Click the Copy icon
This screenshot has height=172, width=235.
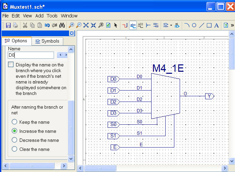point(32,25)
